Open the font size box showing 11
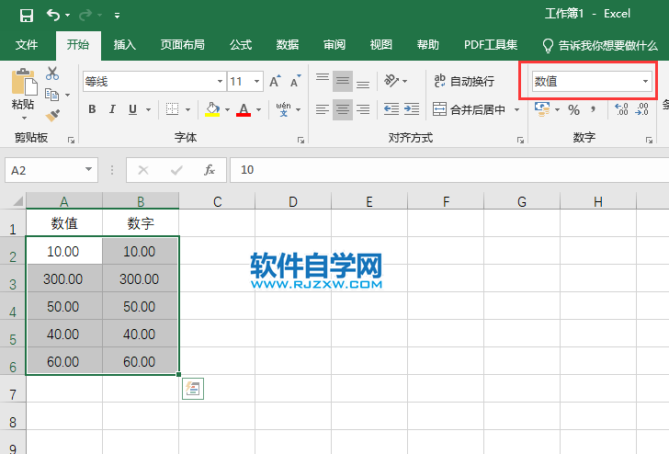The width and height of the screenshot is (669, 454). coord(244,81)
